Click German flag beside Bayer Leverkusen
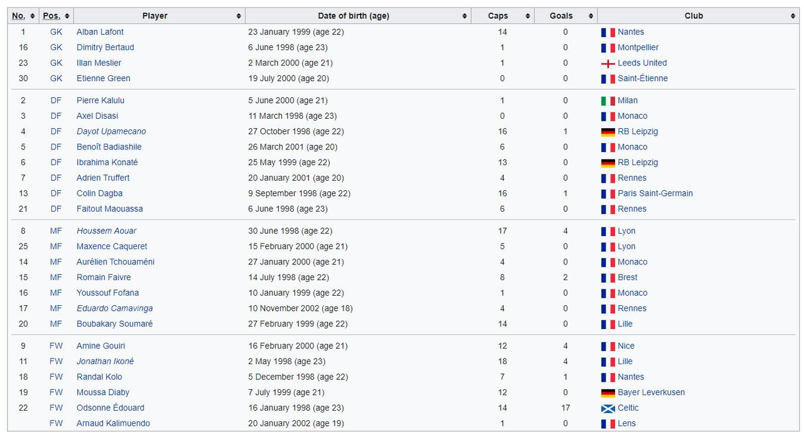 (607, 393)
